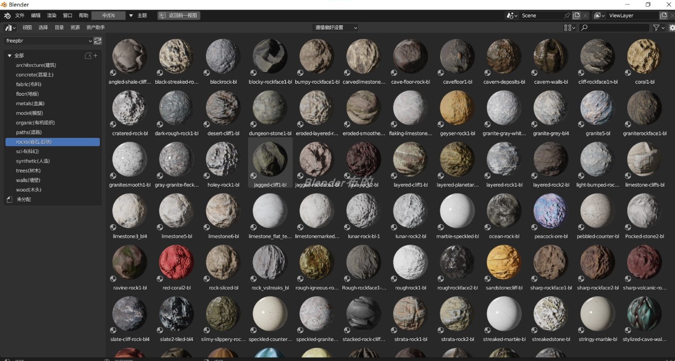Viewport: 675px width, 361px height.
Task: Open the filter funnel dropdown
Action: tap(659, 28)
